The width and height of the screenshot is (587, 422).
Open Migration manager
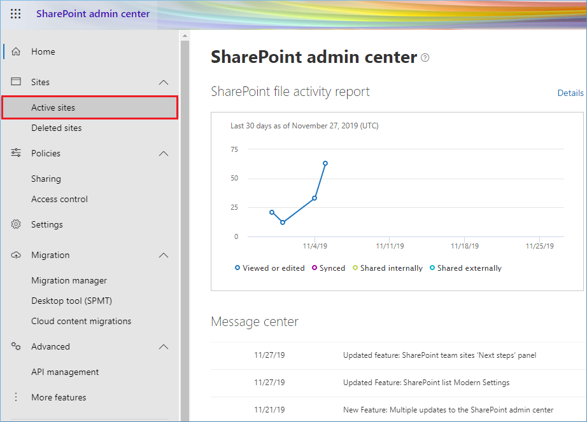click(x=69, y=280)
